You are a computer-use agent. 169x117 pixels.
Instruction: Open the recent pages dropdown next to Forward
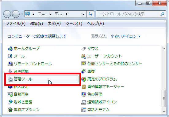[22, 14]
